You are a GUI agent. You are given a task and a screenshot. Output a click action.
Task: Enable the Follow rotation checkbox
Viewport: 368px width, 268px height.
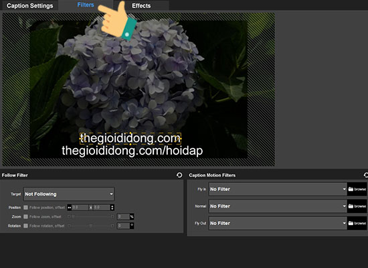click(25, 226)
